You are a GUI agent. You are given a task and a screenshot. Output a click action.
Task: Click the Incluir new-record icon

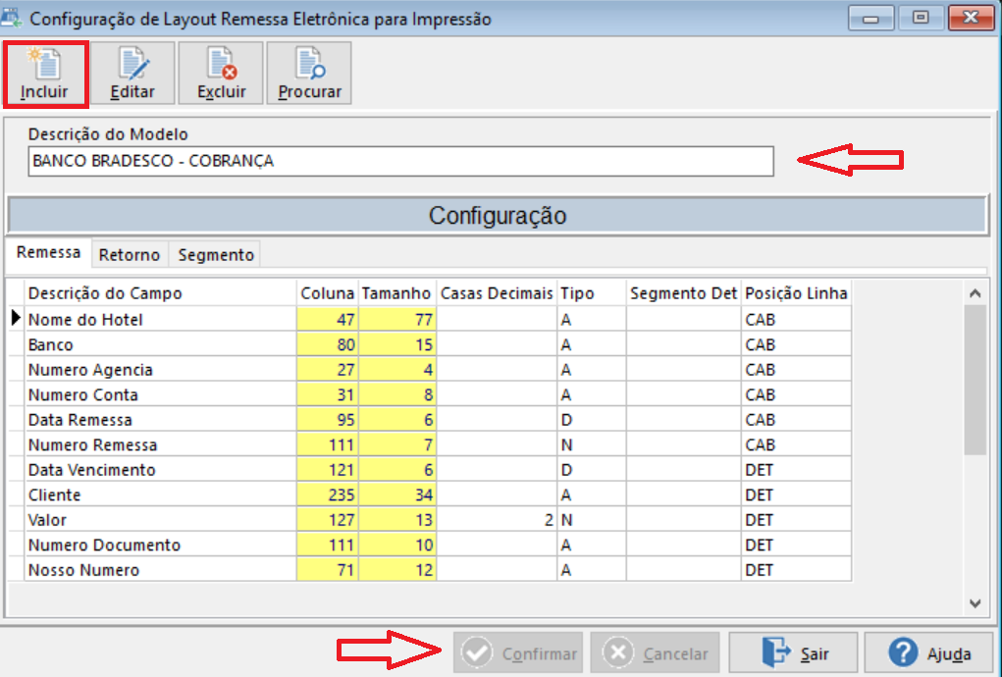click(45, 64)
